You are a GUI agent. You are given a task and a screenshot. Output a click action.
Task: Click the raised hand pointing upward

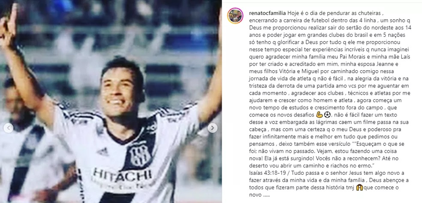[x=8, y=24]
